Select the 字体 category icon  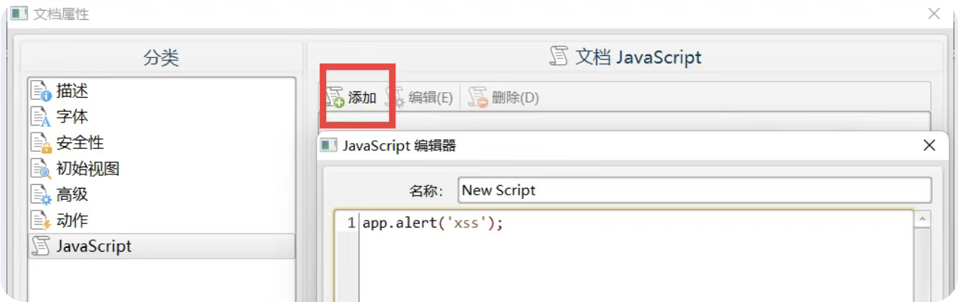click(x=42, y=116)
